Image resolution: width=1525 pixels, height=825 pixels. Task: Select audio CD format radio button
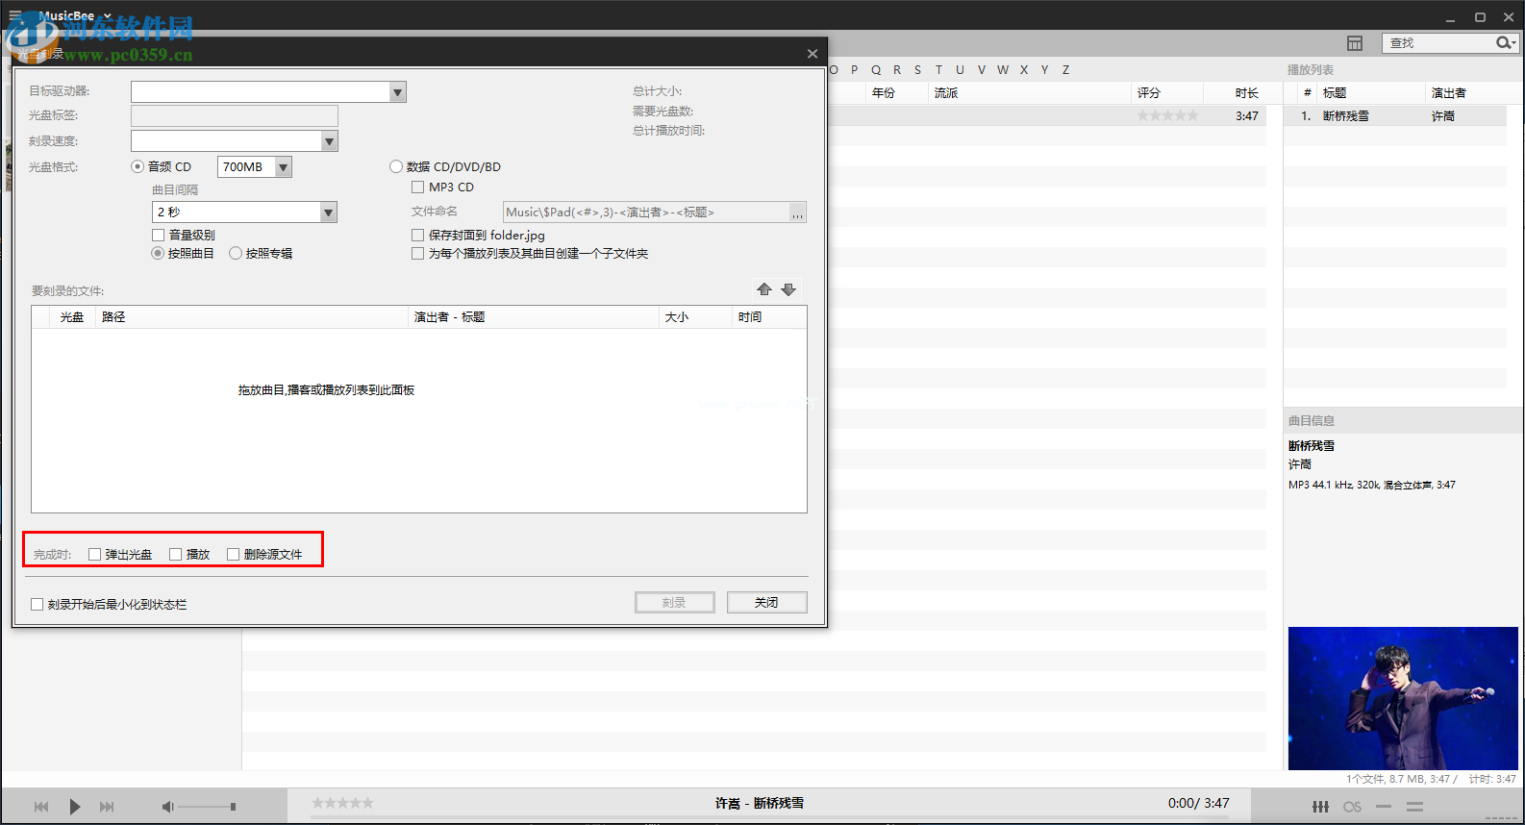(137, 166)
